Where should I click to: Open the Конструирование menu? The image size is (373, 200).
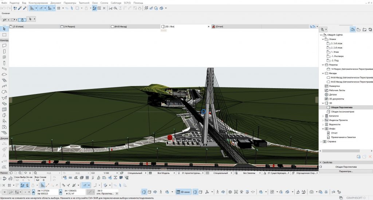point(38,3)
